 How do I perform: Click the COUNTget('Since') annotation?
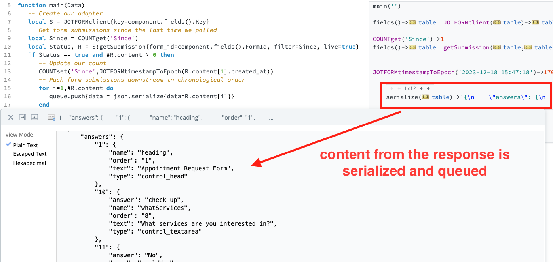tap(409, 39)
